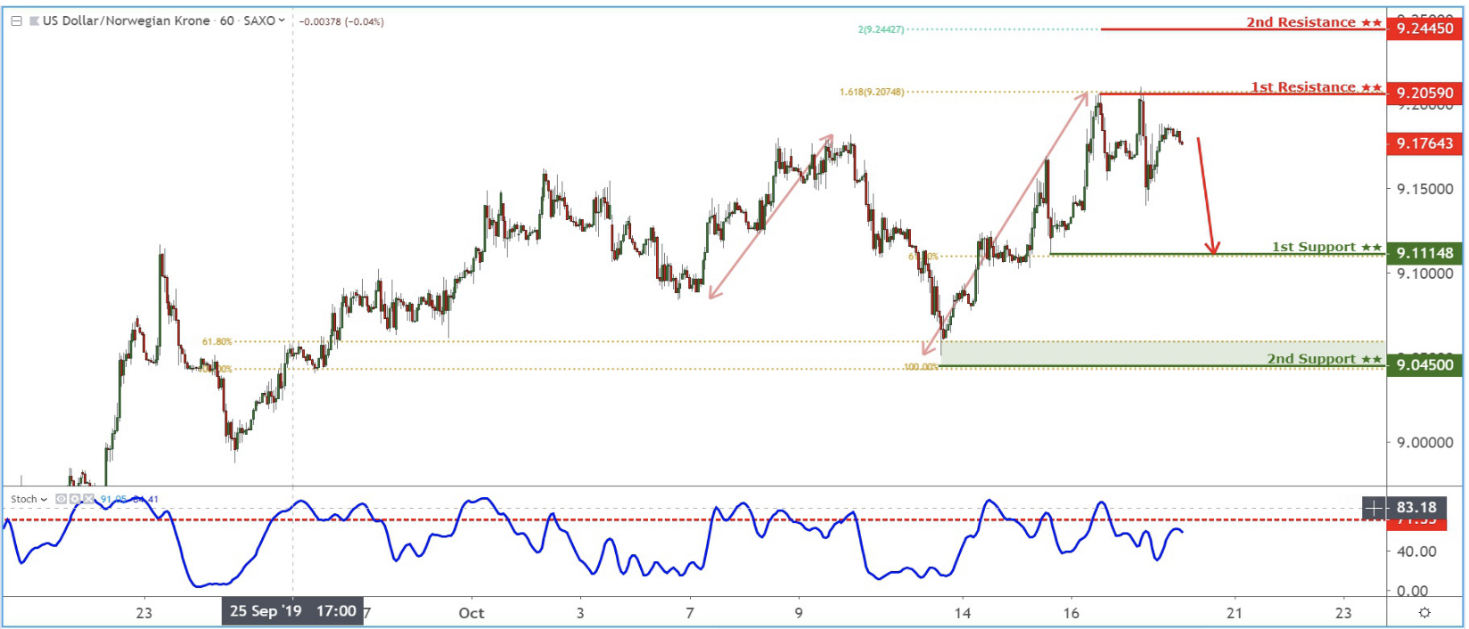Expand the Stoch indicator dropdown
Viewport: 1469px width, 629px height.
click(44, 500)
